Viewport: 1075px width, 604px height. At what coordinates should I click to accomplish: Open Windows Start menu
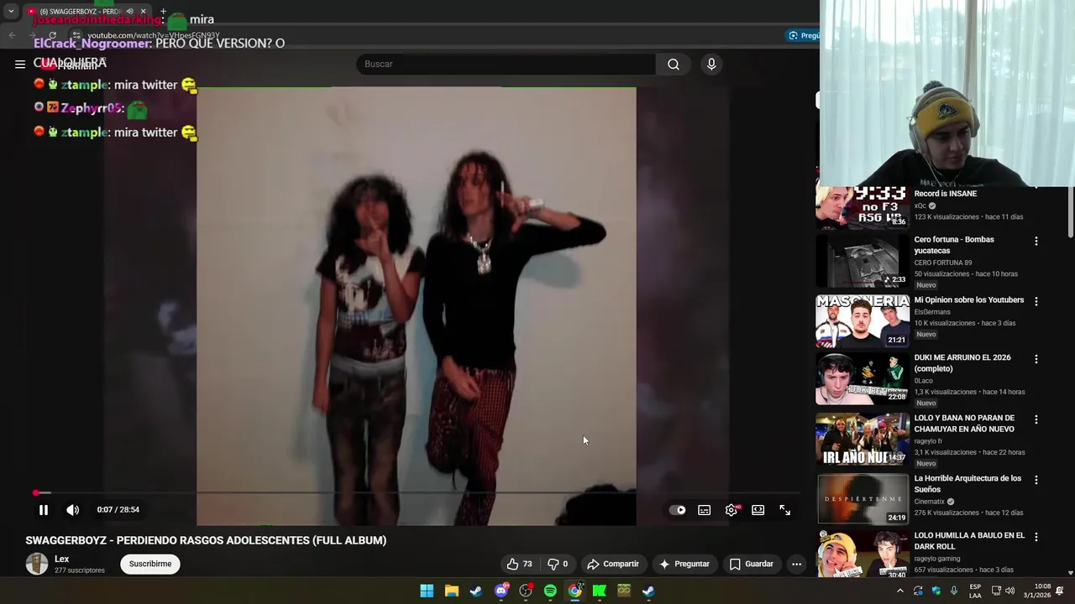coord(427,591)
